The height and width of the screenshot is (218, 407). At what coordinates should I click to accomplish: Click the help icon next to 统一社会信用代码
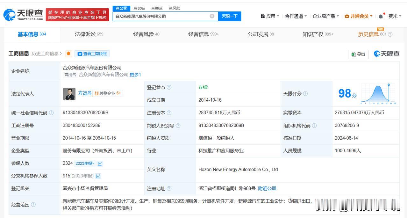pyautogui.click(x=51, y=113)
